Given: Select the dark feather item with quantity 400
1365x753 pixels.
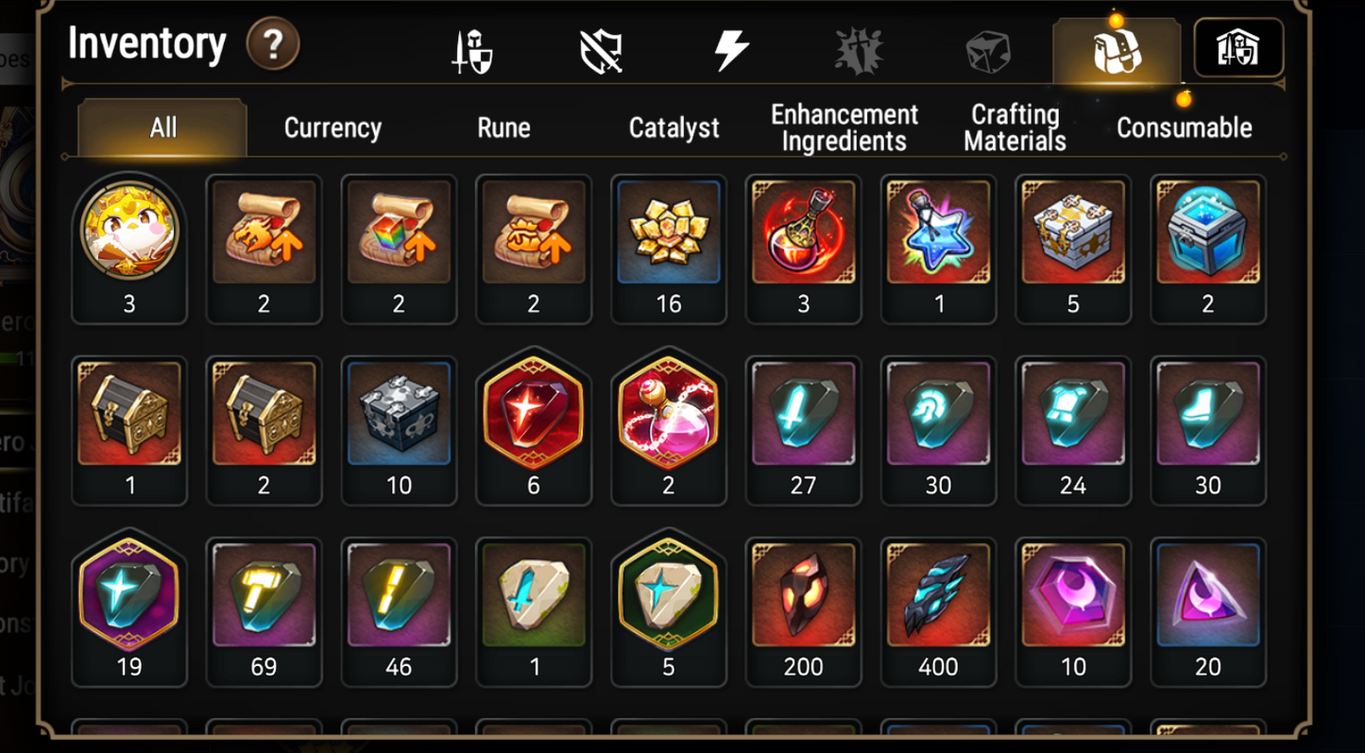Looking at the screenshot, I should pos(938,611).
